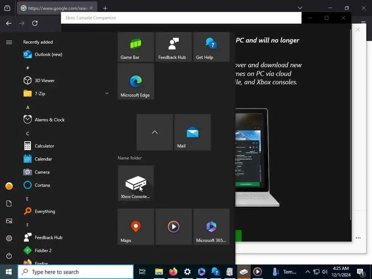The image size is (372, 279).
Task: Close the panel behind the Xbox window
Action: (x=358, y=29)
